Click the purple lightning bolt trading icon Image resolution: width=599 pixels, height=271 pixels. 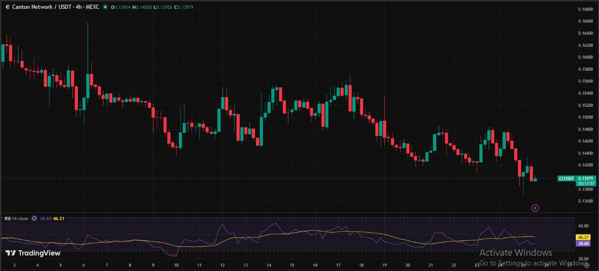[535, 208]
